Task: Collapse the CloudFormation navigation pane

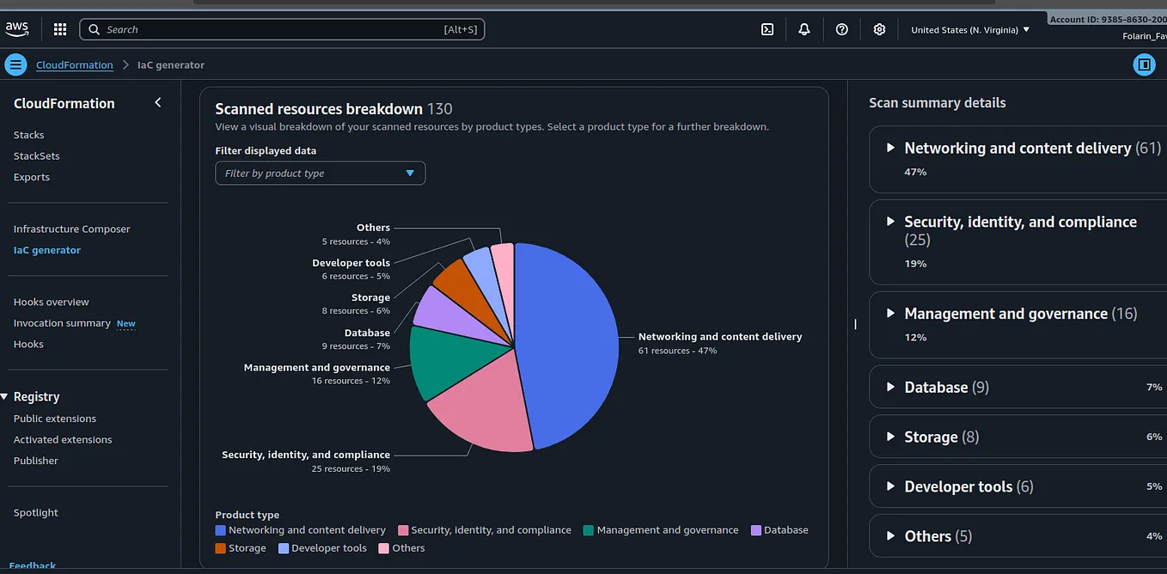Action: click(157, 102)
